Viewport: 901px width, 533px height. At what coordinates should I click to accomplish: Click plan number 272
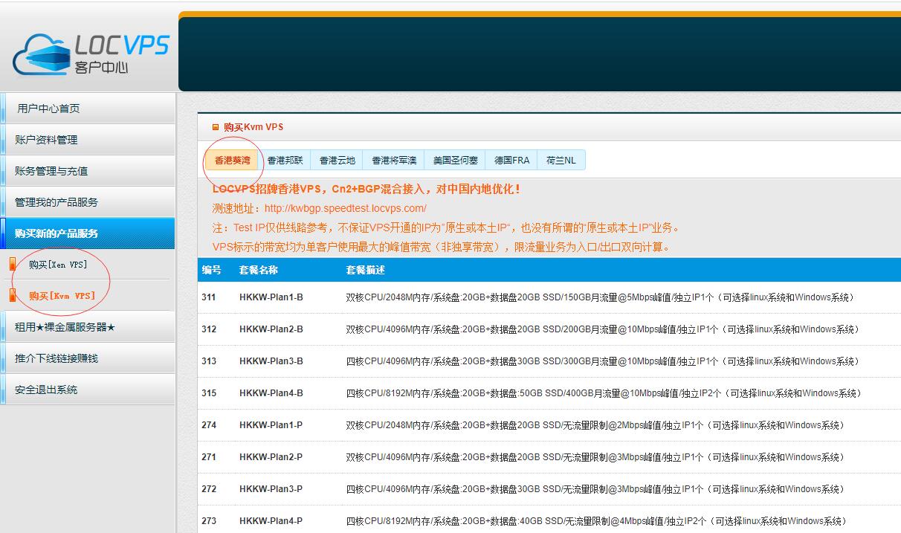tap(209, 489)
